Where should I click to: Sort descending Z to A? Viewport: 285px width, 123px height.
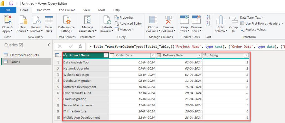pos(208,23)
